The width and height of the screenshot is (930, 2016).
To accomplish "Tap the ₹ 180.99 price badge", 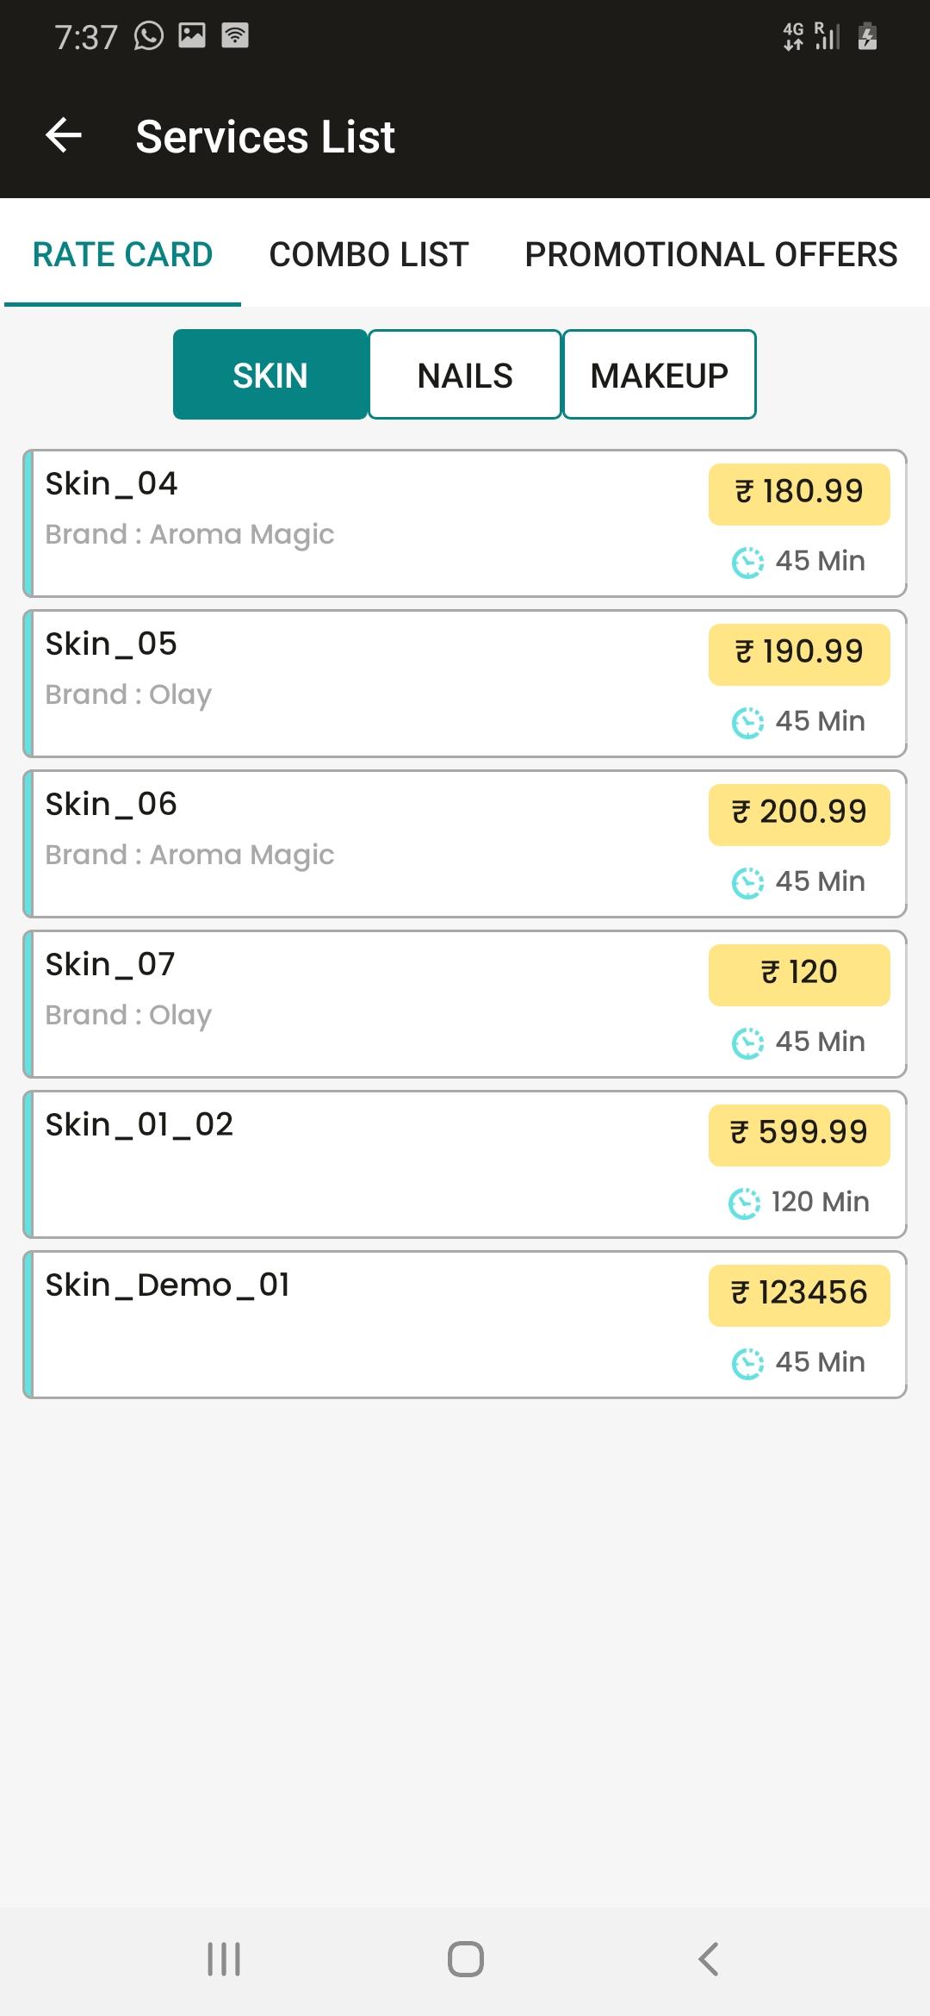I will pos(799,494).
